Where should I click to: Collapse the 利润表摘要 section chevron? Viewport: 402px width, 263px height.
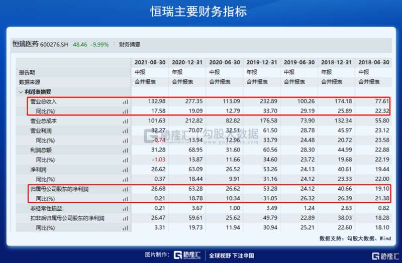[x=21, y=92]
